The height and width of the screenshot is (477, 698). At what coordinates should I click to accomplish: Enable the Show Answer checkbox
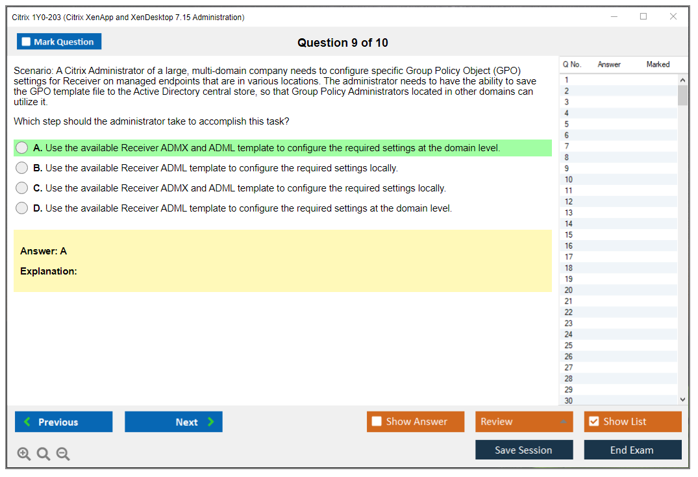tap(377, 422)
